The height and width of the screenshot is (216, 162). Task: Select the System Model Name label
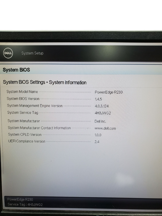point(22,92)
